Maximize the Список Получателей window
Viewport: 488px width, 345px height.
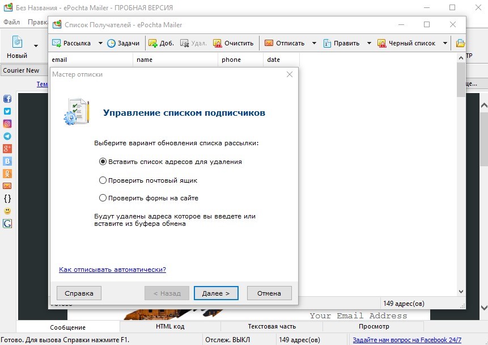pos(427,24)
